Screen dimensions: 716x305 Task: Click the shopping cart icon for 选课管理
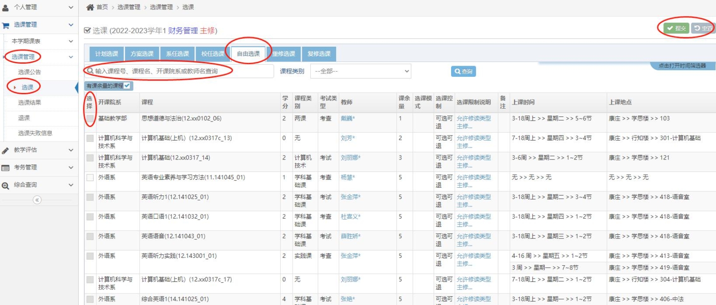6,25
